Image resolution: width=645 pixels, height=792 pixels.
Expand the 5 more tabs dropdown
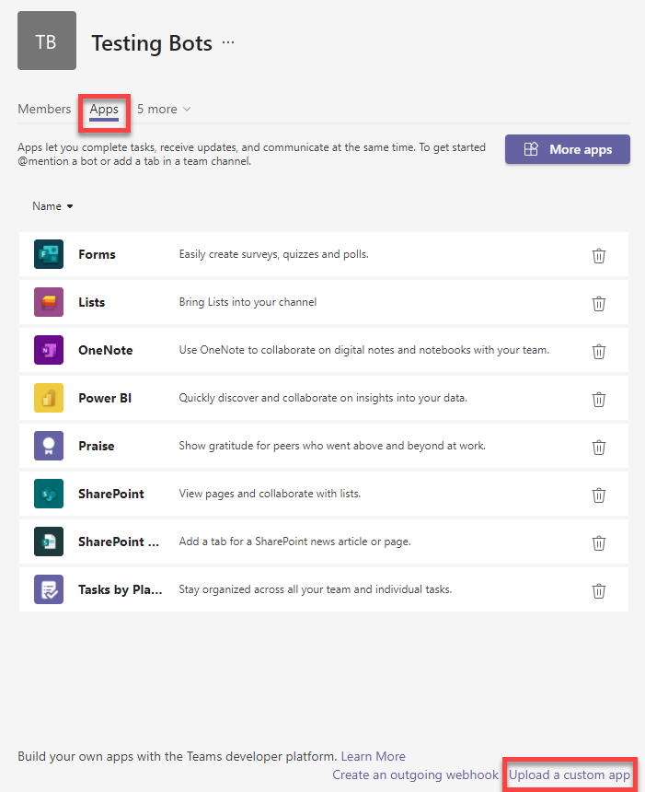click(164, 109)
